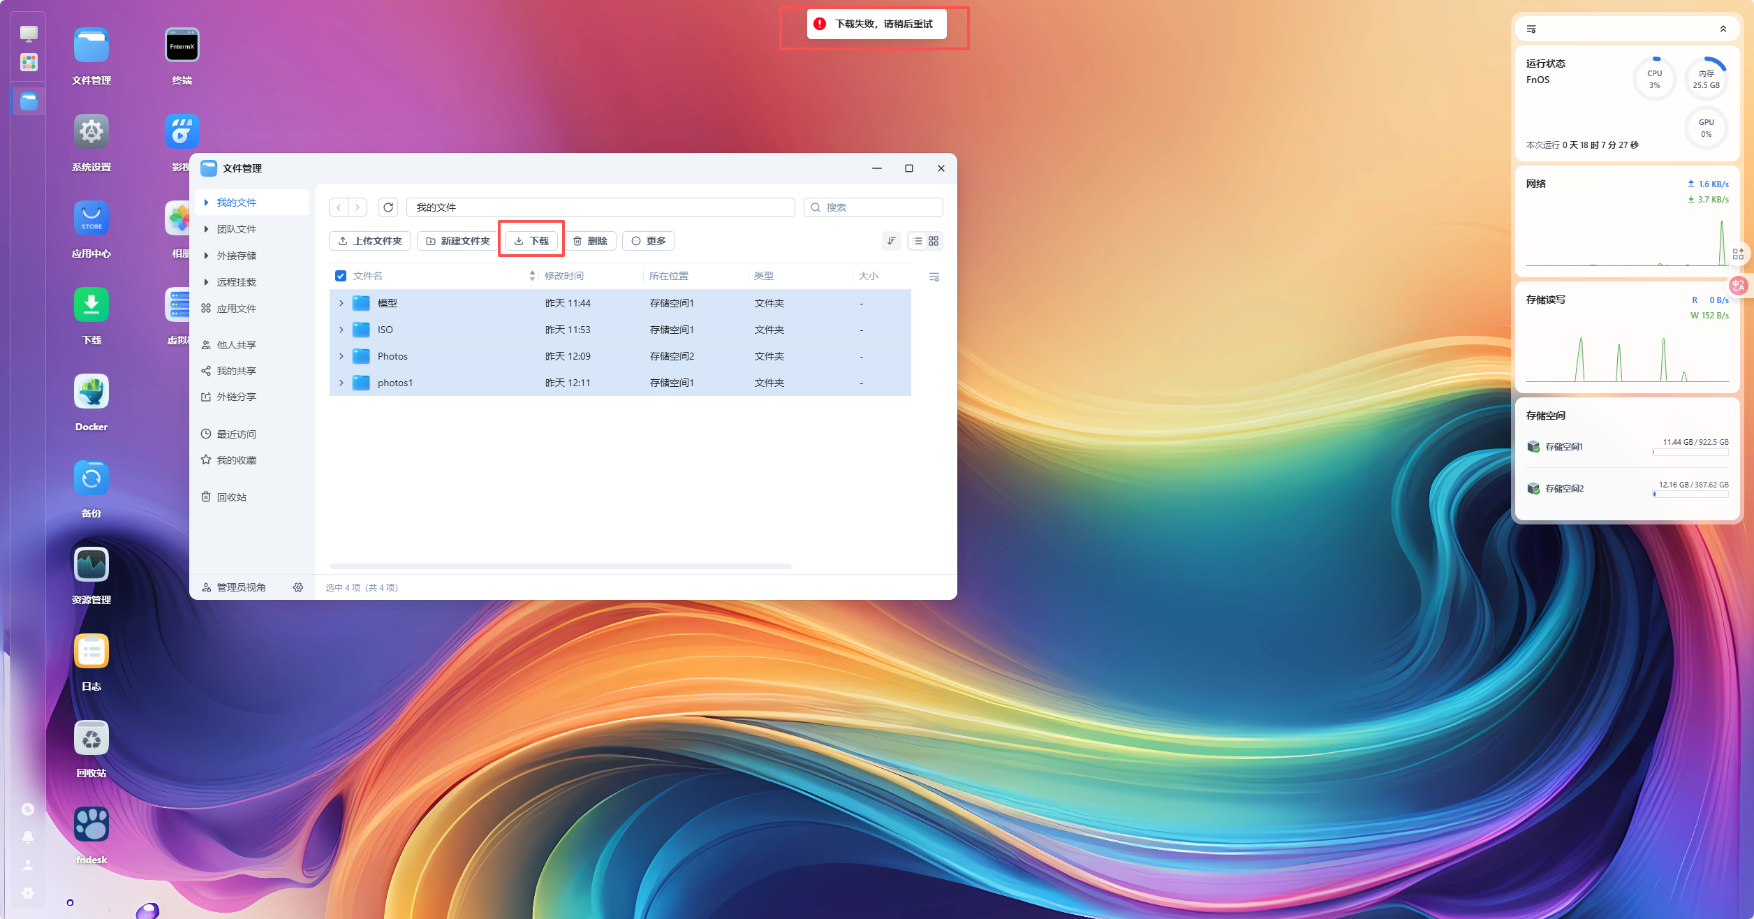Switch to grid view layout
1754x919 pixels.
934,241
